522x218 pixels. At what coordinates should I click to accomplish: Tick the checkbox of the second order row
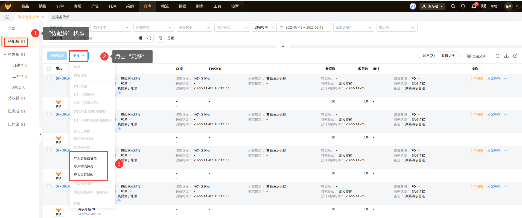click(49, 114)
